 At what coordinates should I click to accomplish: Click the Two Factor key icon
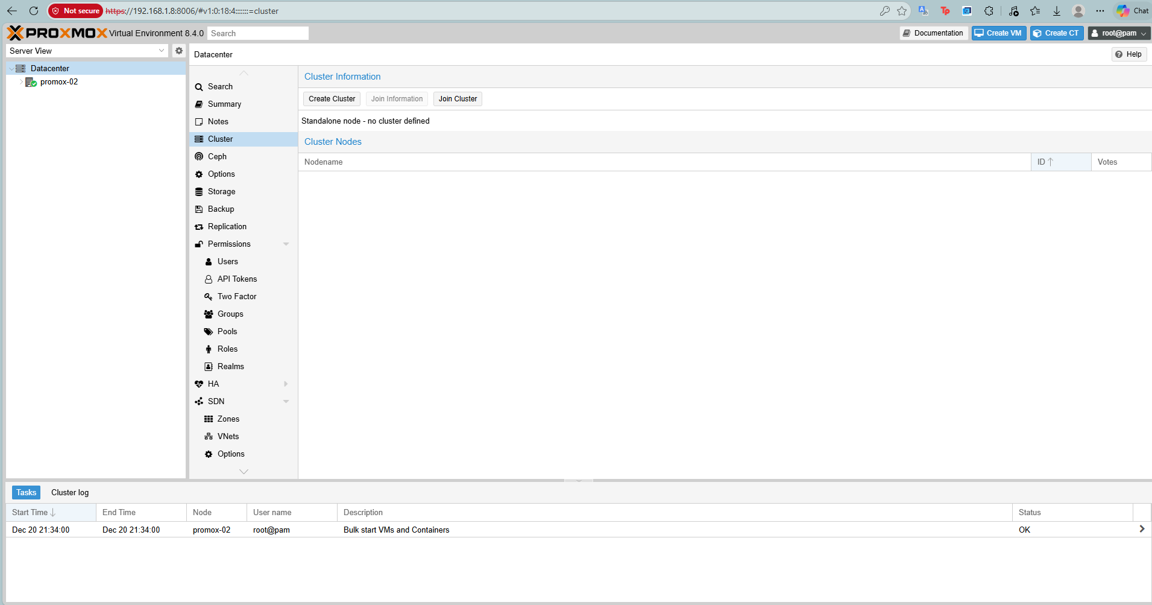click(209, 297)
